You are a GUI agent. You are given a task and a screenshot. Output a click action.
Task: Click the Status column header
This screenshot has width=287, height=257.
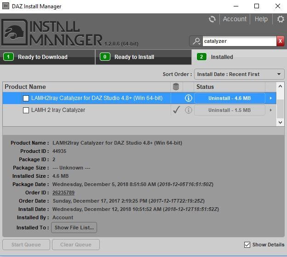(230, 87)
